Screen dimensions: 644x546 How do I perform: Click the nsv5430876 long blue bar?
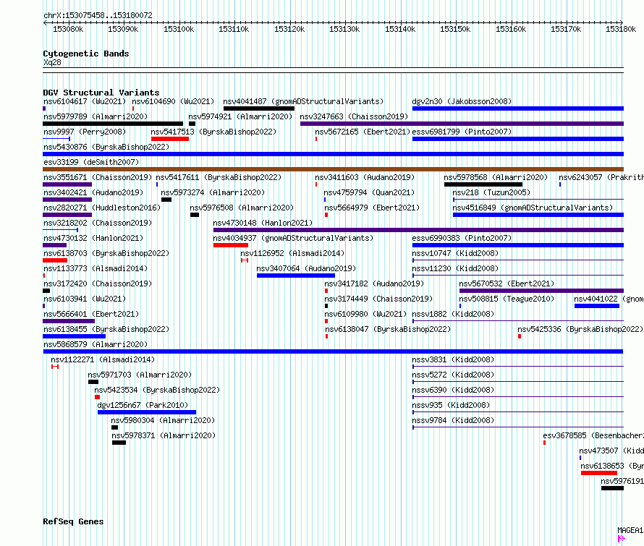pyautogui.click(x=333, y=154)
